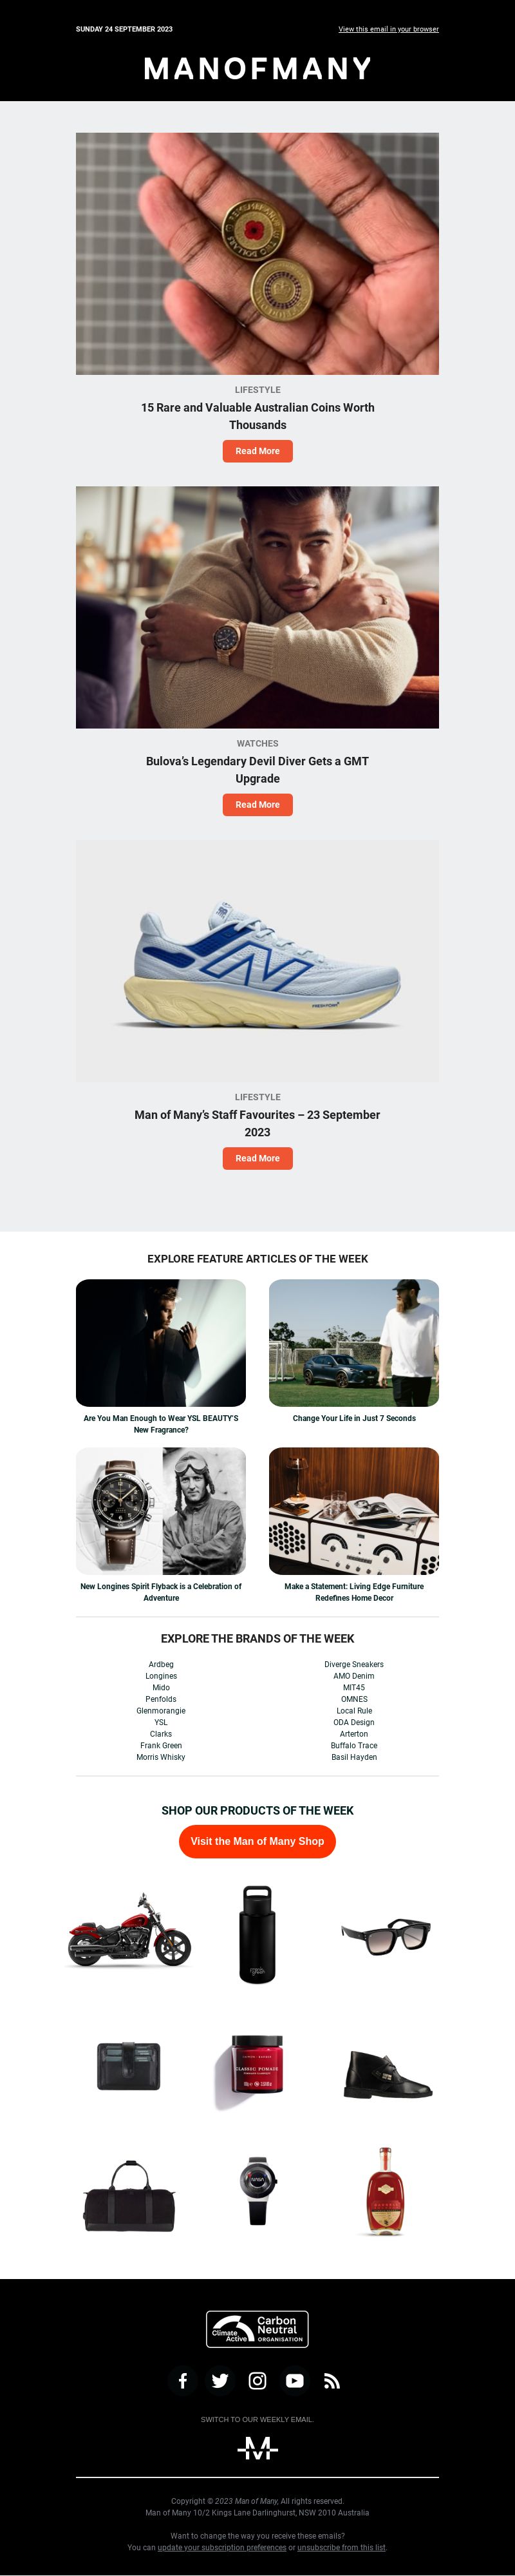Open the Longines Spirit Flyback article thumbnail
Screen dimensions: 515x2576
coord(161,1511)
